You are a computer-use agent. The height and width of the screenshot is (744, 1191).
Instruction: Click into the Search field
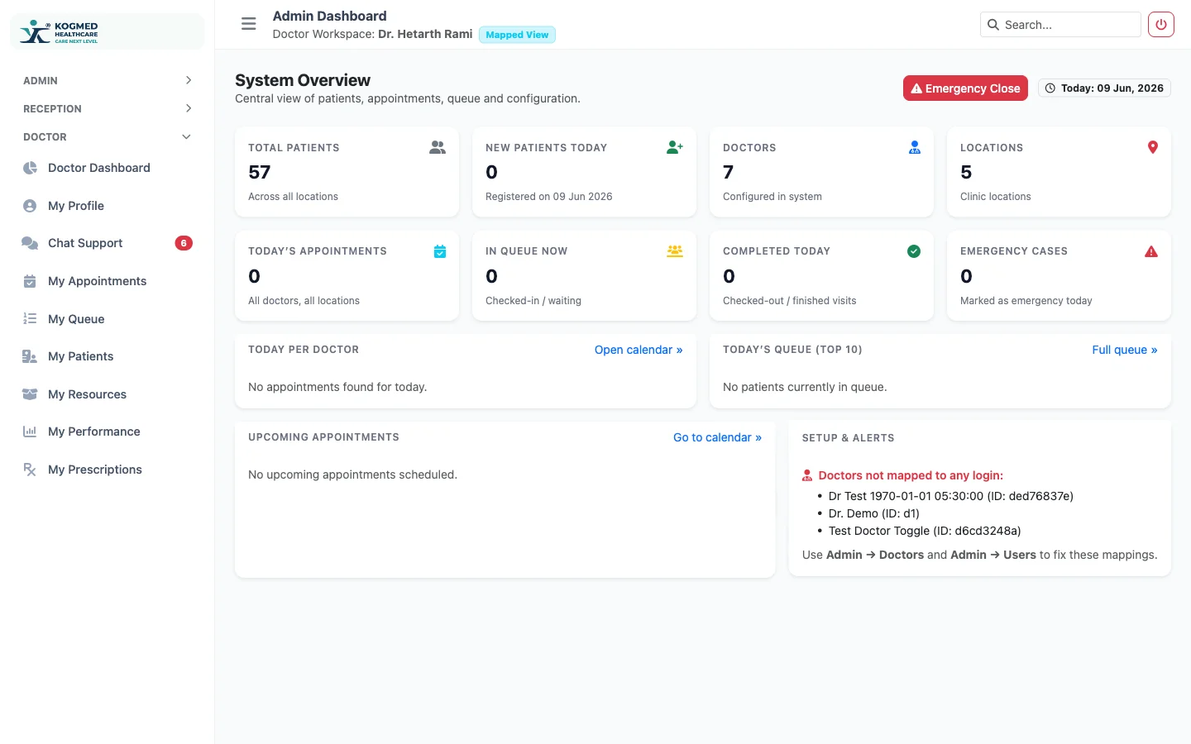(x=1060, y=25)
